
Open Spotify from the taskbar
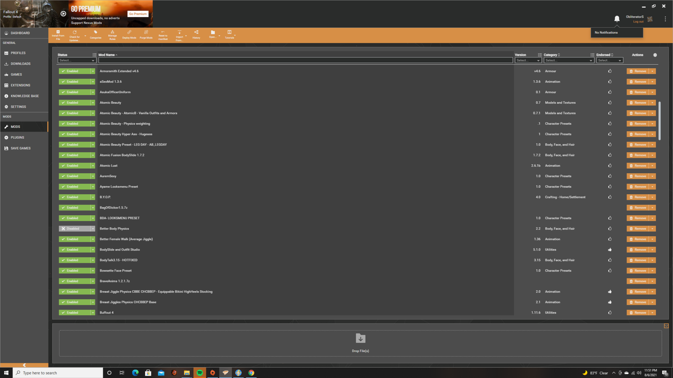click(200, 373)
